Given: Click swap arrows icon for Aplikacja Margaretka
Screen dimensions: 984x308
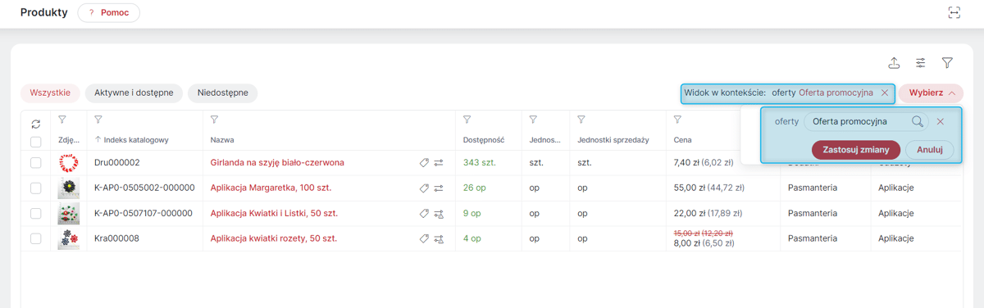Looking at the screenshot, I should coord(439,188).
